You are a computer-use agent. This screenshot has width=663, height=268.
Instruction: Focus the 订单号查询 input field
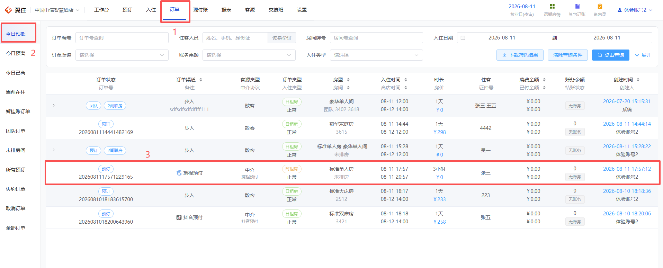tap(122, 38)
